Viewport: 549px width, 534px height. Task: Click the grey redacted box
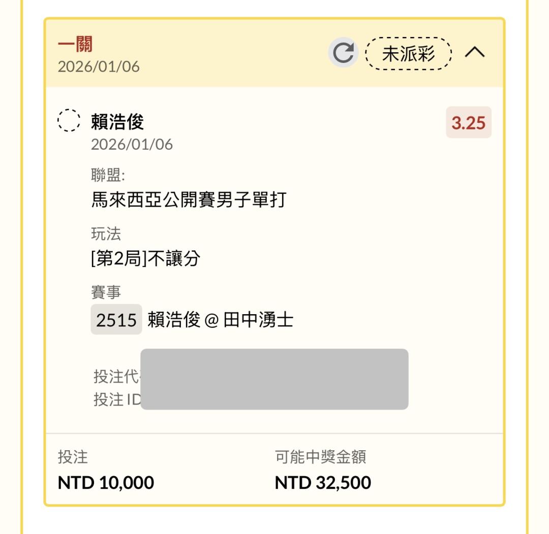(274, 379)
